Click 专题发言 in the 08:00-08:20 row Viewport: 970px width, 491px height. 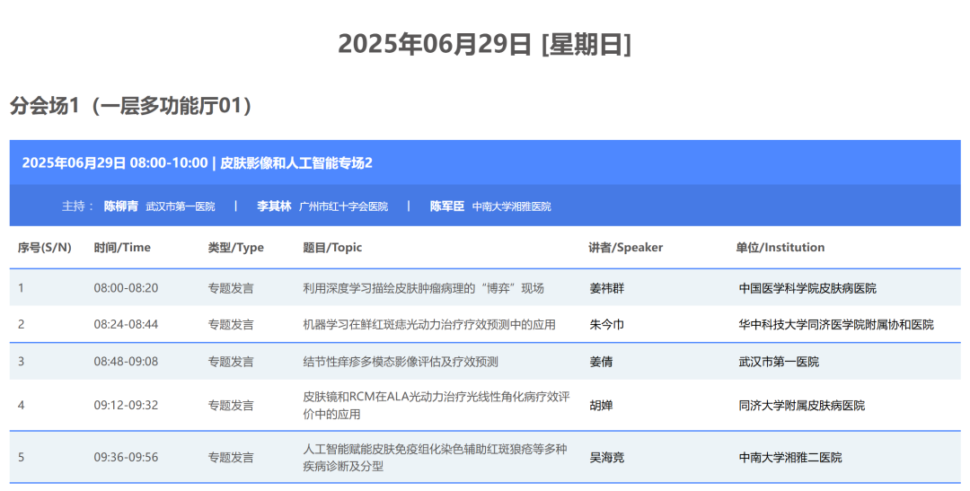(x=231, y=288)
